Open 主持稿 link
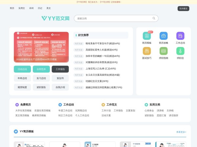Viewport: 197px width, 147px height. [170, 110]
